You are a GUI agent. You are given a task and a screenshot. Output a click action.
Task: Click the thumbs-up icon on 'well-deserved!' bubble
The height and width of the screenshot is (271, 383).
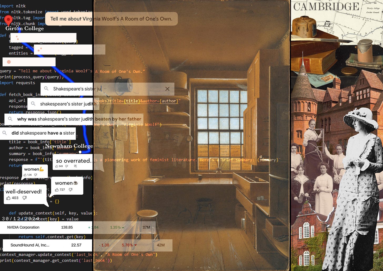tap(8, 198)
